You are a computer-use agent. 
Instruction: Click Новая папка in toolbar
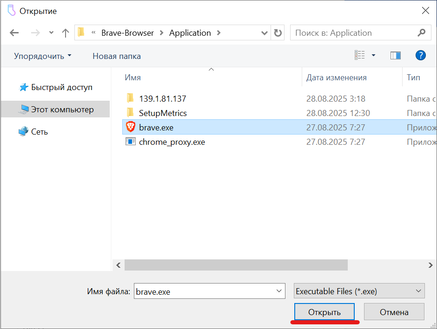click(x=116, y=56)
